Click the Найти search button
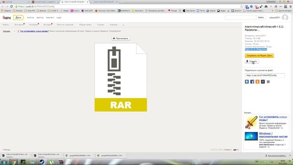The image size is (293, 165). [261, 17]
